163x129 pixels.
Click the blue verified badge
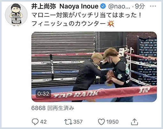pyautogui.click(x=103, y=6)
